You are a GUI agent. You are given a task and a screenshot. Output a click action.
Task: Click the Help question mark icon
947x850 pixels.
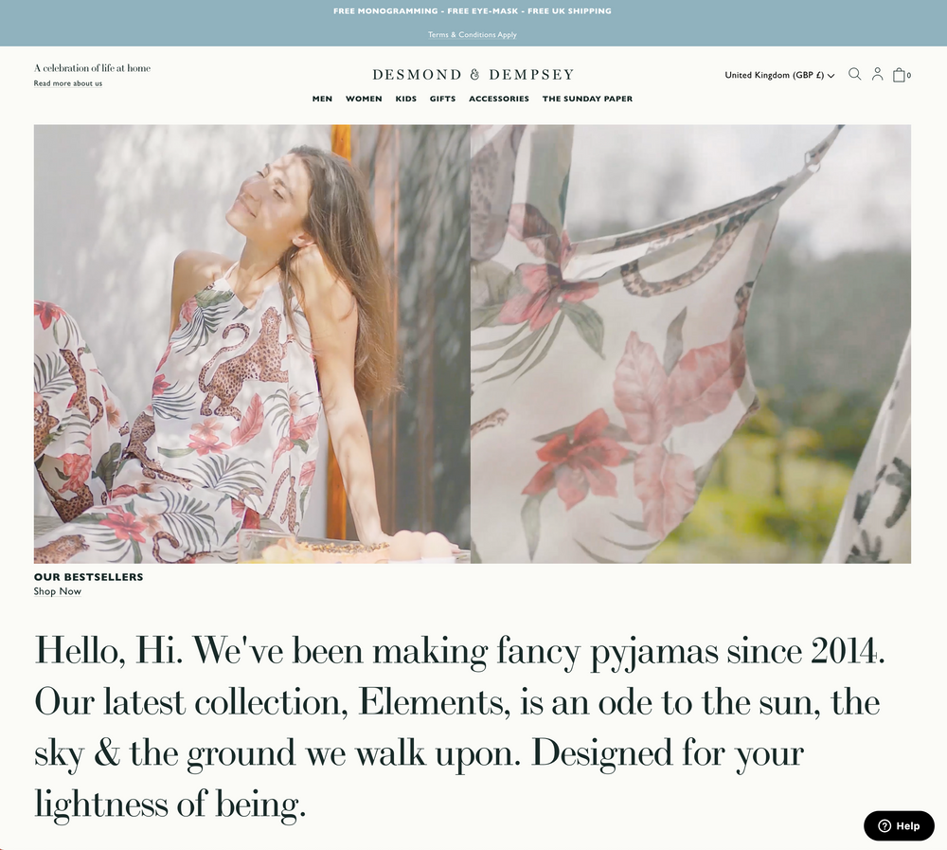coord(884,825)
